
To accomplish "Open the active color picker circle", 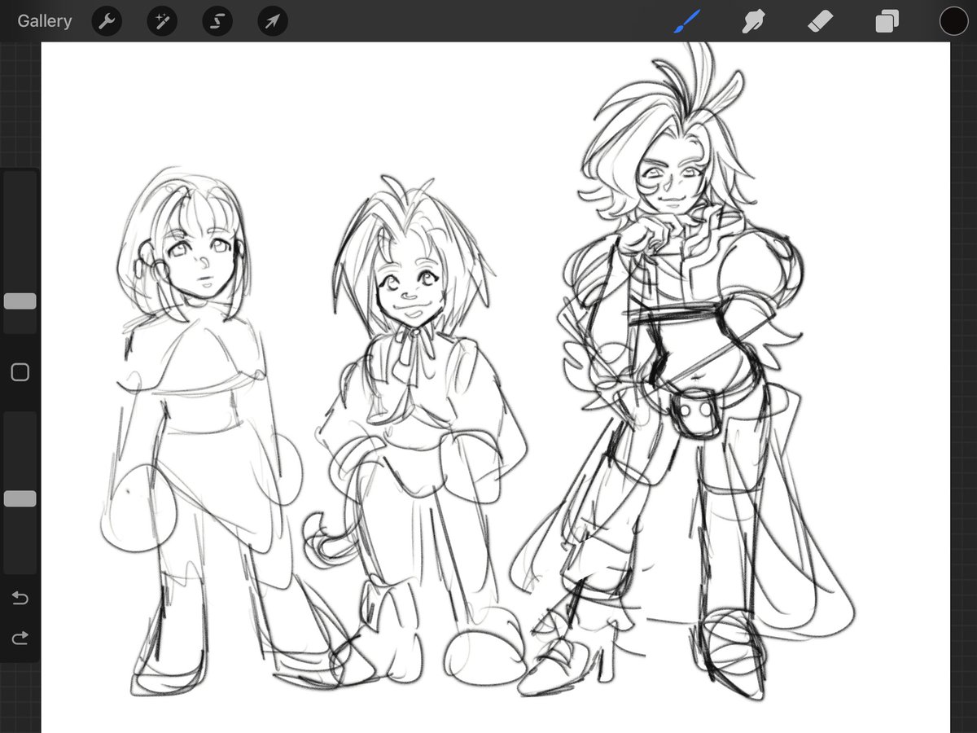I will tap(953, 21).
